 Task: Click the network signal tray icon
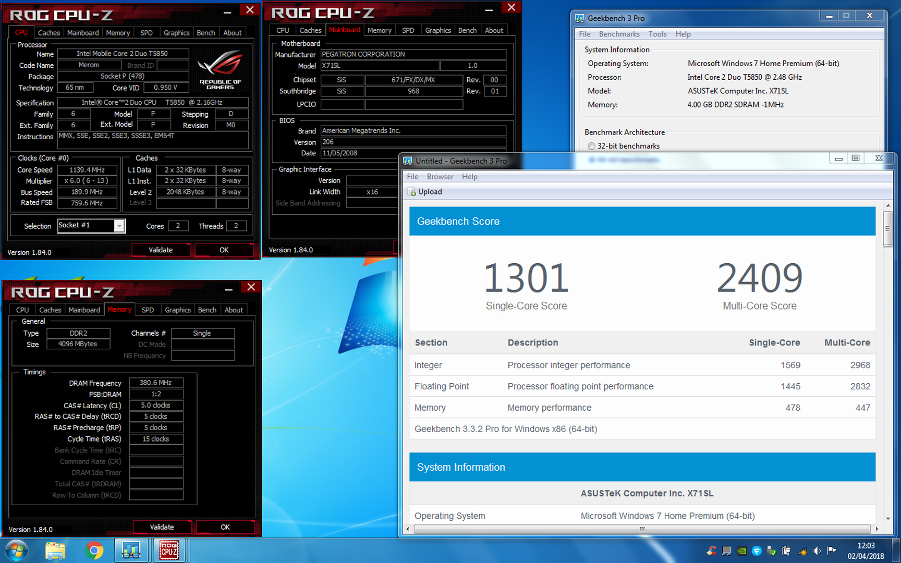pos(802,550)
